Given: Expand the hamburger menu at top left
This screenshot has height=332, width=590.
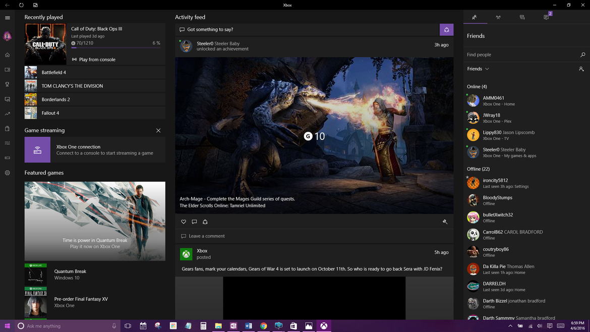Looking at the screenshot, I should (x=7, y=17).
